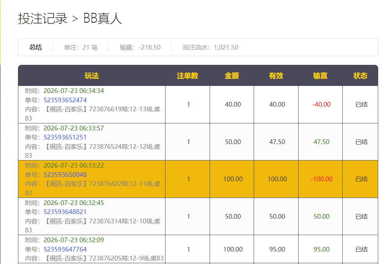The height and width of the screenshot is (264, 386).
Task: Click the black 47.50 valid-bet cell
Action: pyautogui.click(x=277, y=142)
